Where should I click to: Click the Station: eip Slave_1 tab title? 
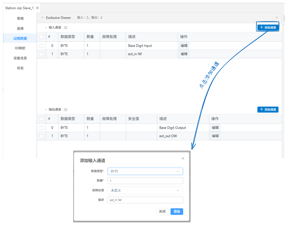coord(19,8)
